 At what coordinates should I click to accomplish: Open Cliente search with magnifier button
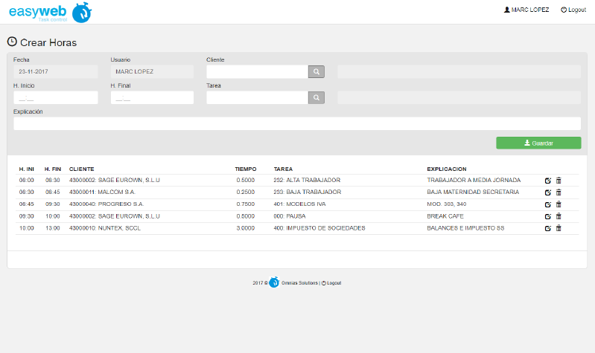316,72
